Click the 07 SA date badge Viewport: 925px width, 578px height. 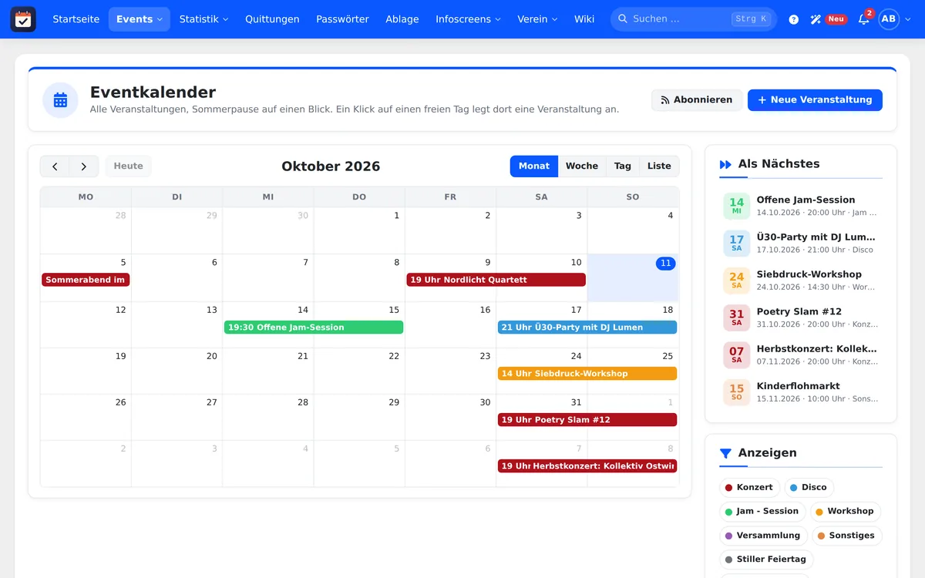tap(737, 355)
